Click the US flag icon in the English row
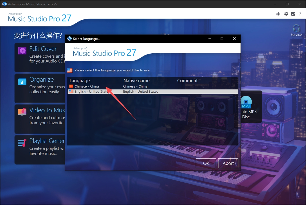The image size is (306, 205). pos(71,91)
